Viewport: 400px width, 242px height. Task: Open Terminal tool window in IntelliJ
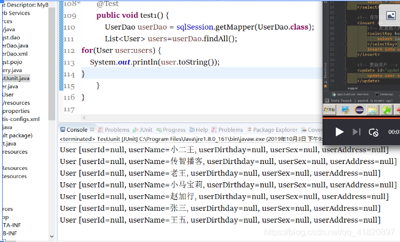384,94
